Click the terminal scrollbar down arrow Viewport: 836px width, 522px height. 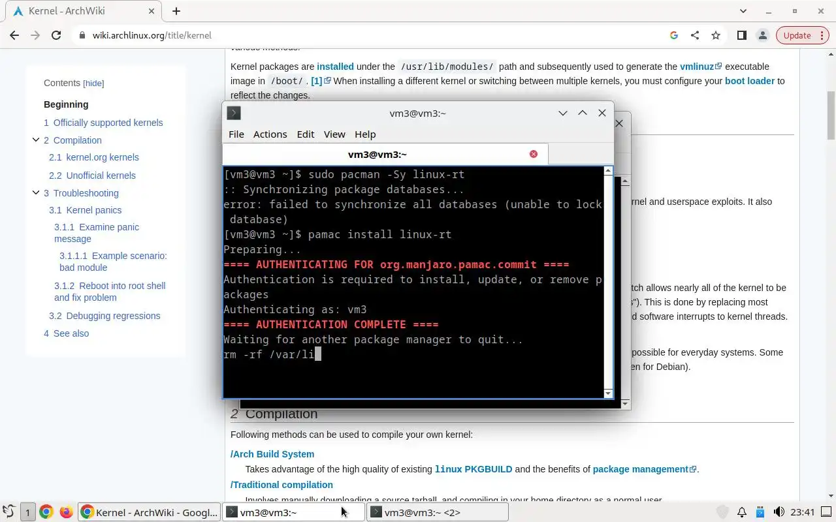[x=608, y=393]
